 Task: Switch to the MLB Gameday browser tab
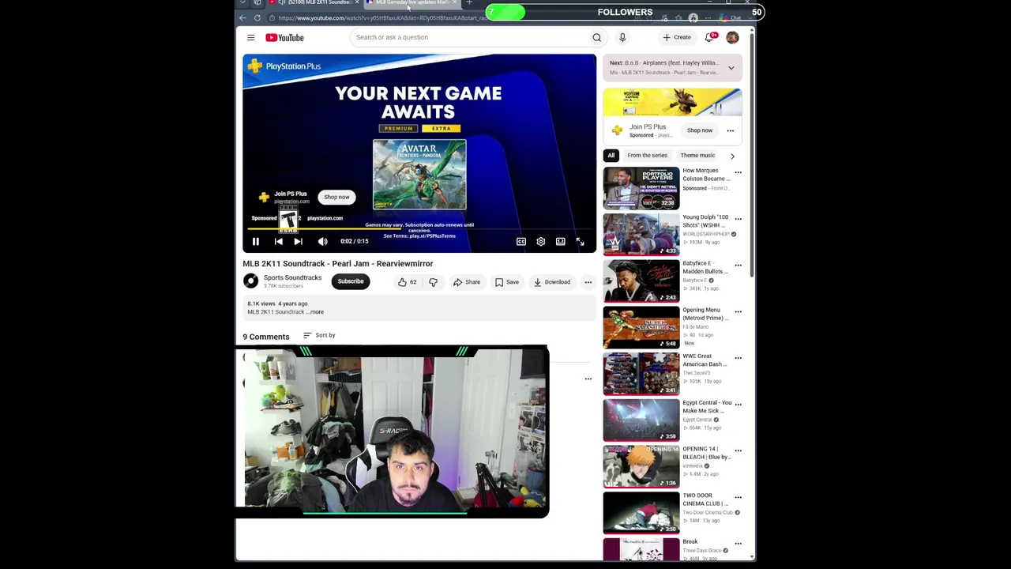(411, 3)
